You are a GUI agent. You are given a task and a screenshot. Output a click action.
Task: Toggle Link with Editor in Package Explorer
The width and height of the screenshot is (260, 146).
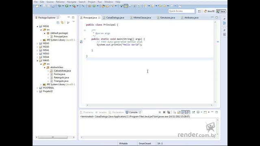pyautogui.click(x=62, y=23)
